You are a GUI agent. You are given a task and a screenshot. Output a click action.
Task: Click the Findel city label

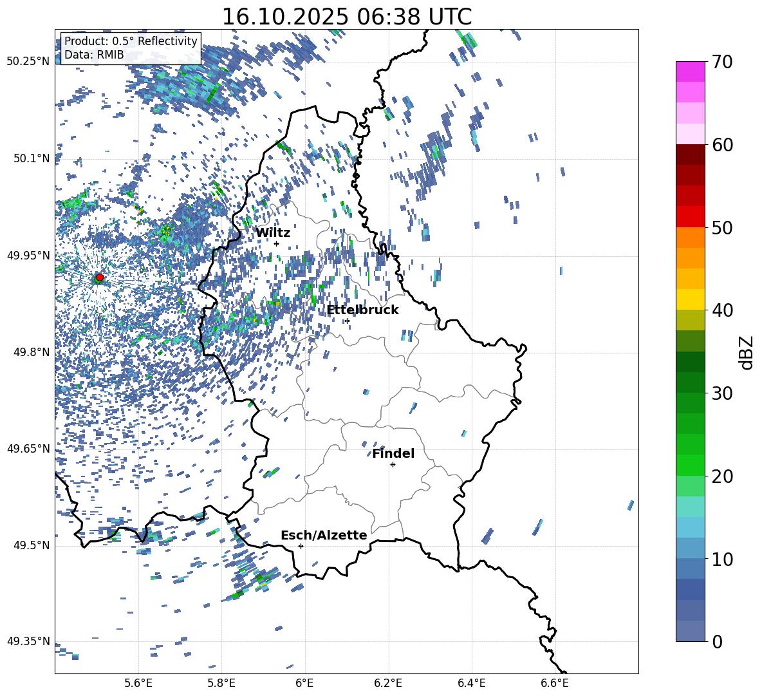pos(393,453)
